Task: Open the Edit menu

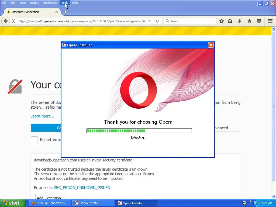Action: (13, 3)
